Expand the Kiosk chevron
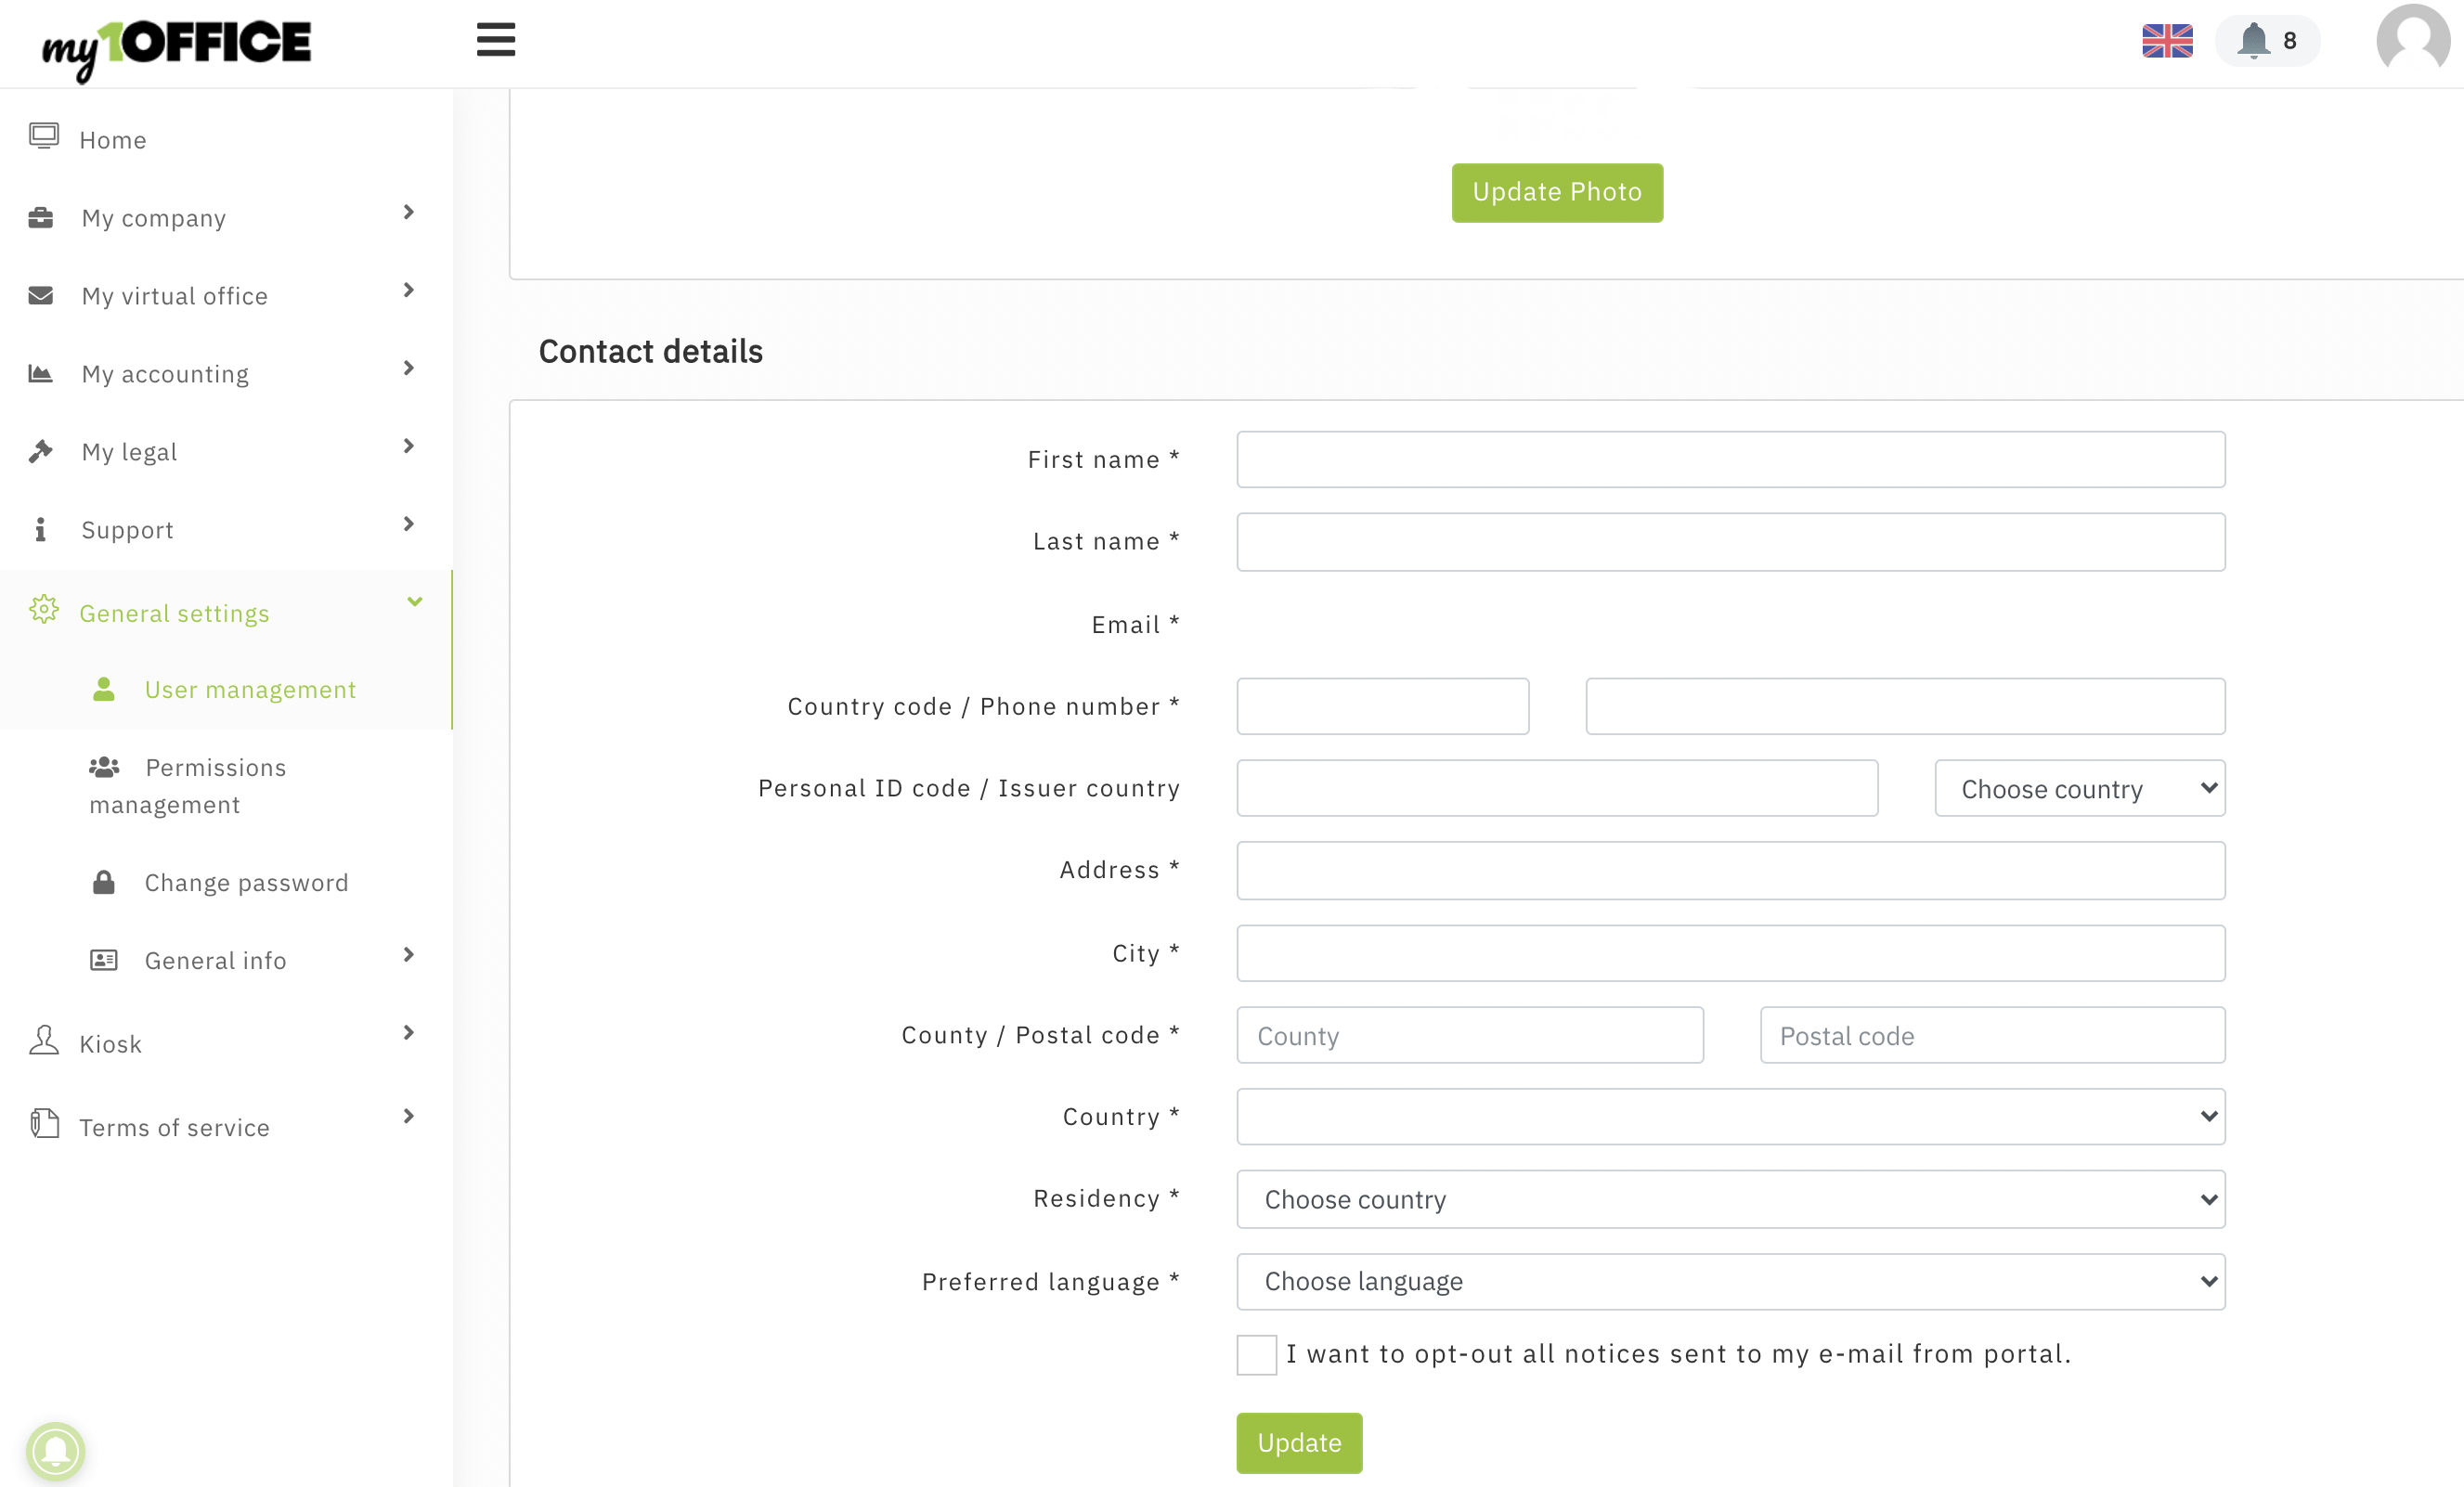Image resolution: width=2464 pixels, height=1487 pixels. pos(408,1033)
